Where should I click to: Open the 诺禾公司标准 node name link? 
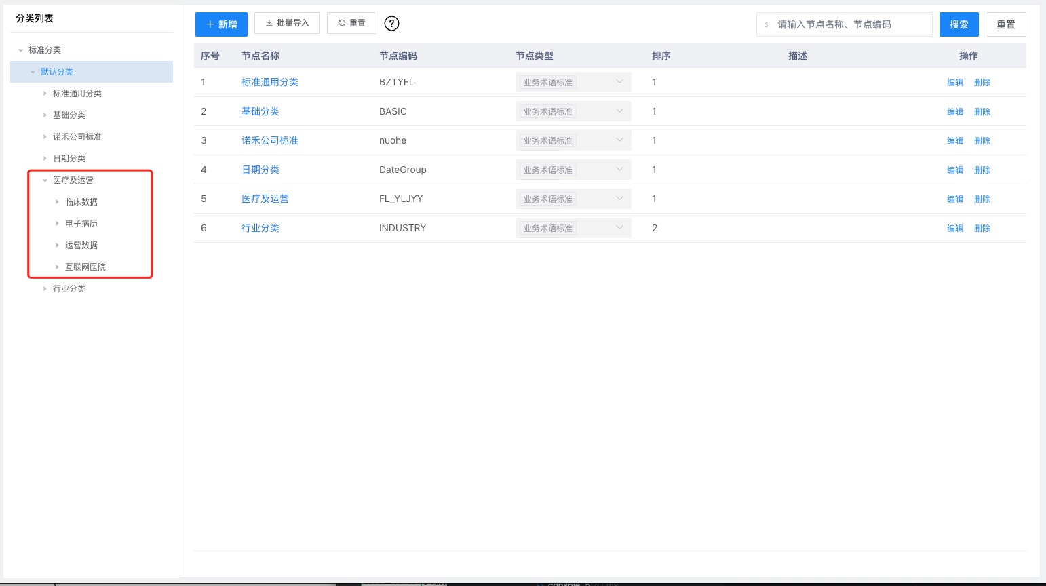[x=270, y=140]
